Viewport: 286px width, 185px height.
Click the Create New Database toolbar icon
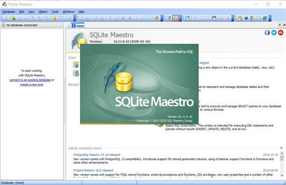coord(13,18)
